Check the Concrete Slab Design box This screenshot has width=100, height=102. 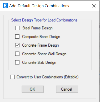click(17, 62)
